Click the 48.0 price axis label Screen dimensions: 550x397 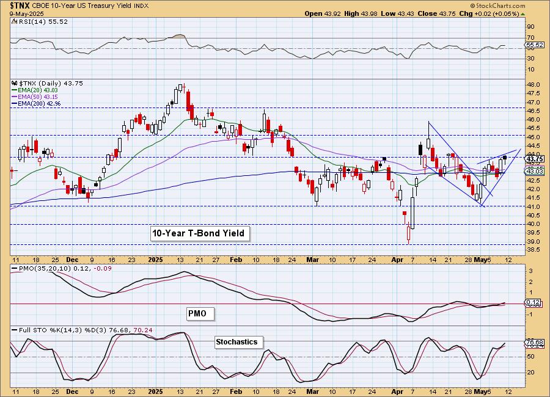533,84
